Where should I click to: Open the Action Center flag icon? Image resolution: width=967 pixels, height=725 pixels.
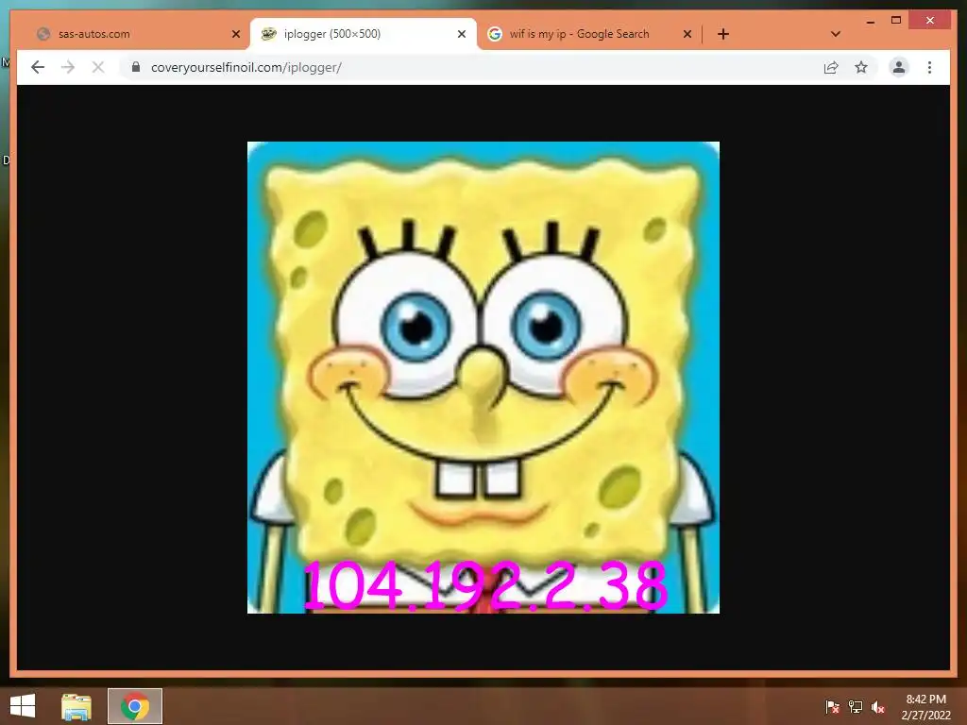pyautogui.click(x=832, y=706)
